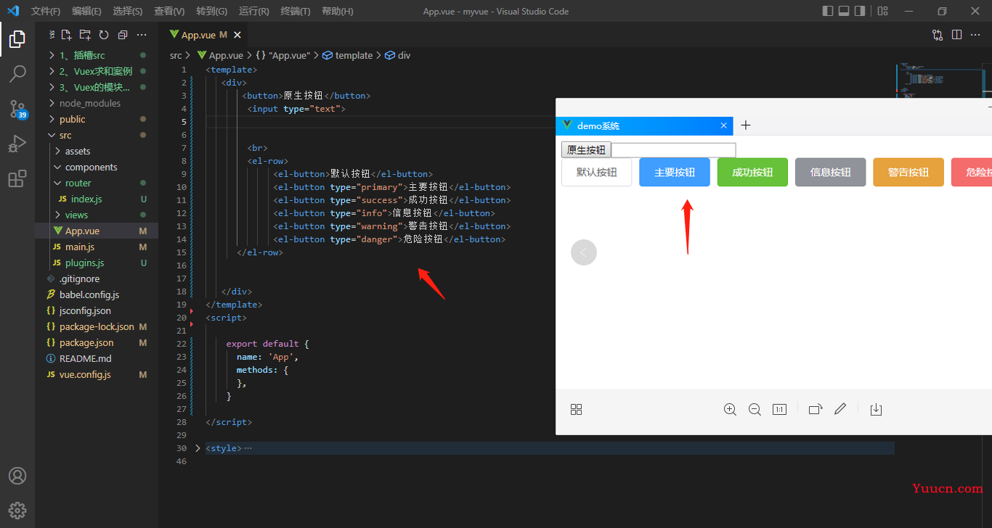
Task: Click the 原生按钮 native button
Action: (586, 150)
